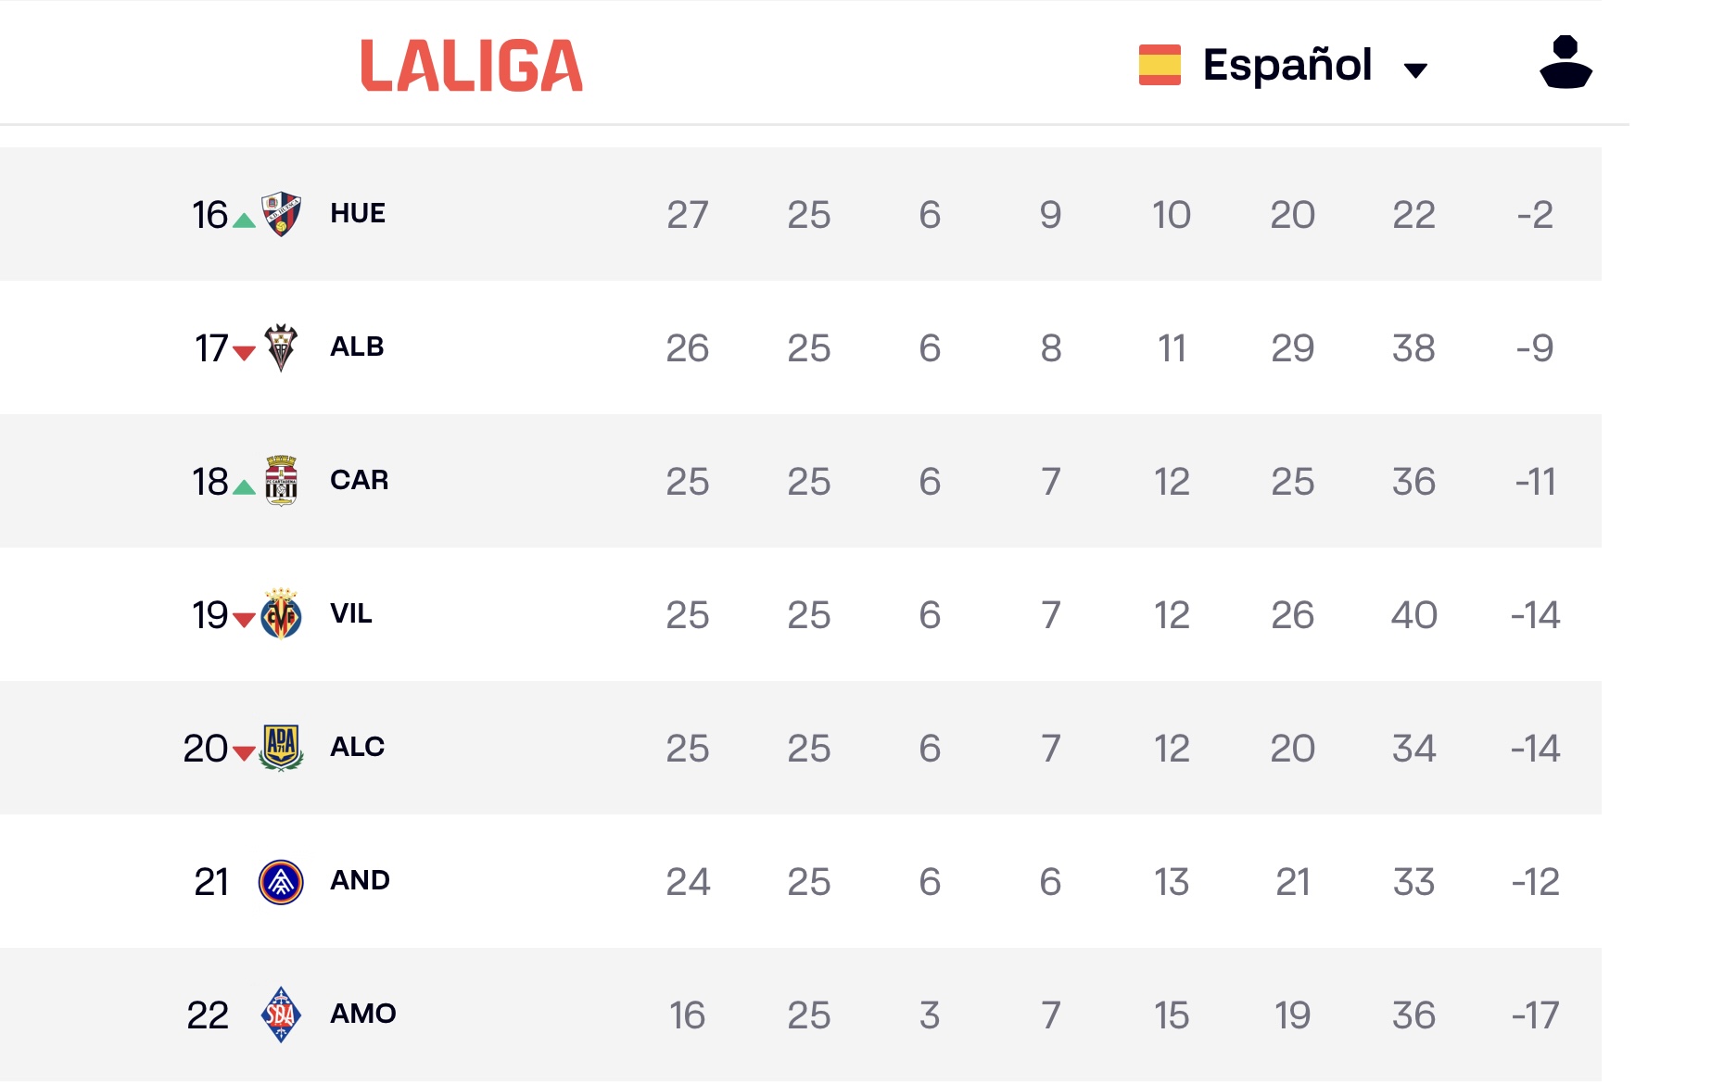The height and width of the screenshot is (1084, 1724).
Task: Open the HUE team link
Action: (x=358, y=213)
